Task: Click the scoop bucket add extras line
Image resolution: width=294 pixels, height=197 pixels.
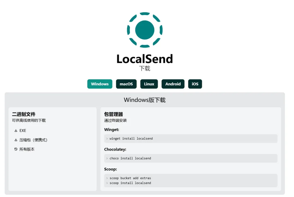Action: coord(130,178)
